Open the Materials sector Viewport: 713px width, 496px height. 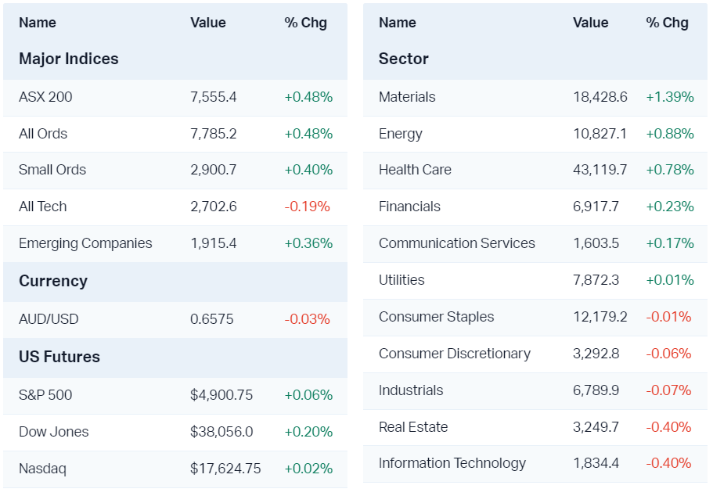pyautogui.click(x=407, y=97)
